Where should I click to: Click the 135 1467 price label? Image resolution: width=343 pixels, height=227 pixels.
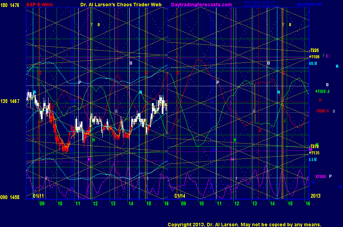click(10, 101)
